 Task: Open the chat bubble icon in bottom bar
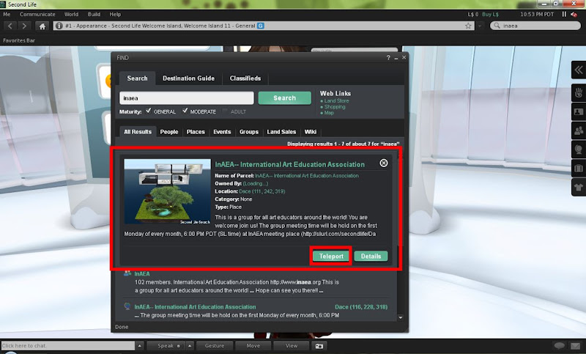tap(559, 346)
